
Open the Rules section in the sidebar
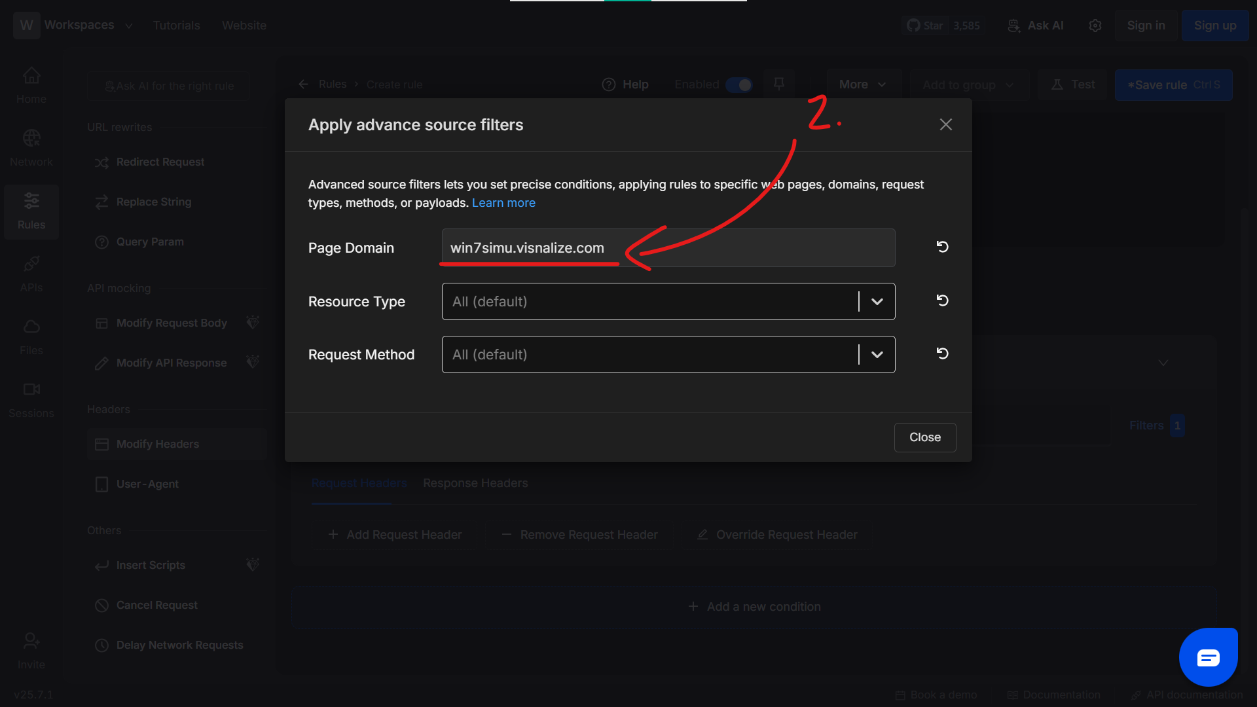pos(31,211)
